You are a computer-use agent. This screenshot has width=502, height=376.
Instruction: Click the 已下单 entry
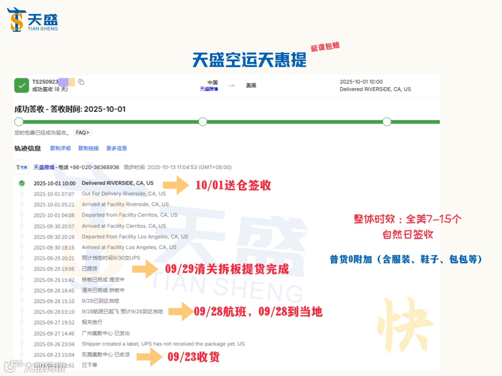pos(89,365)
